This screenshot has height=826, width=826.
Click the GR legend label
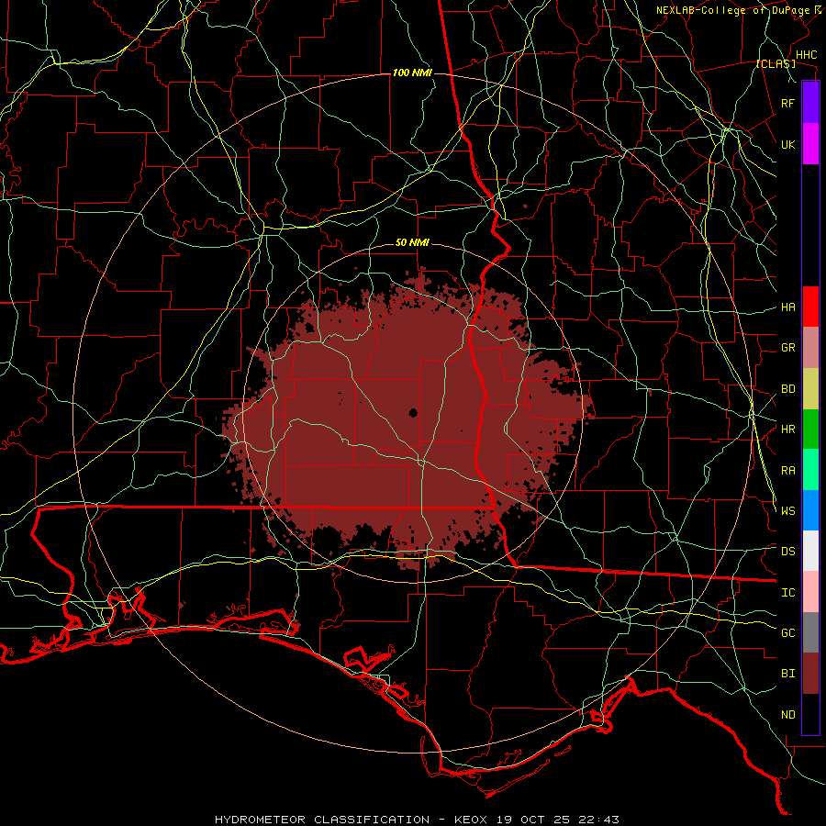click(x=787, y=348)
